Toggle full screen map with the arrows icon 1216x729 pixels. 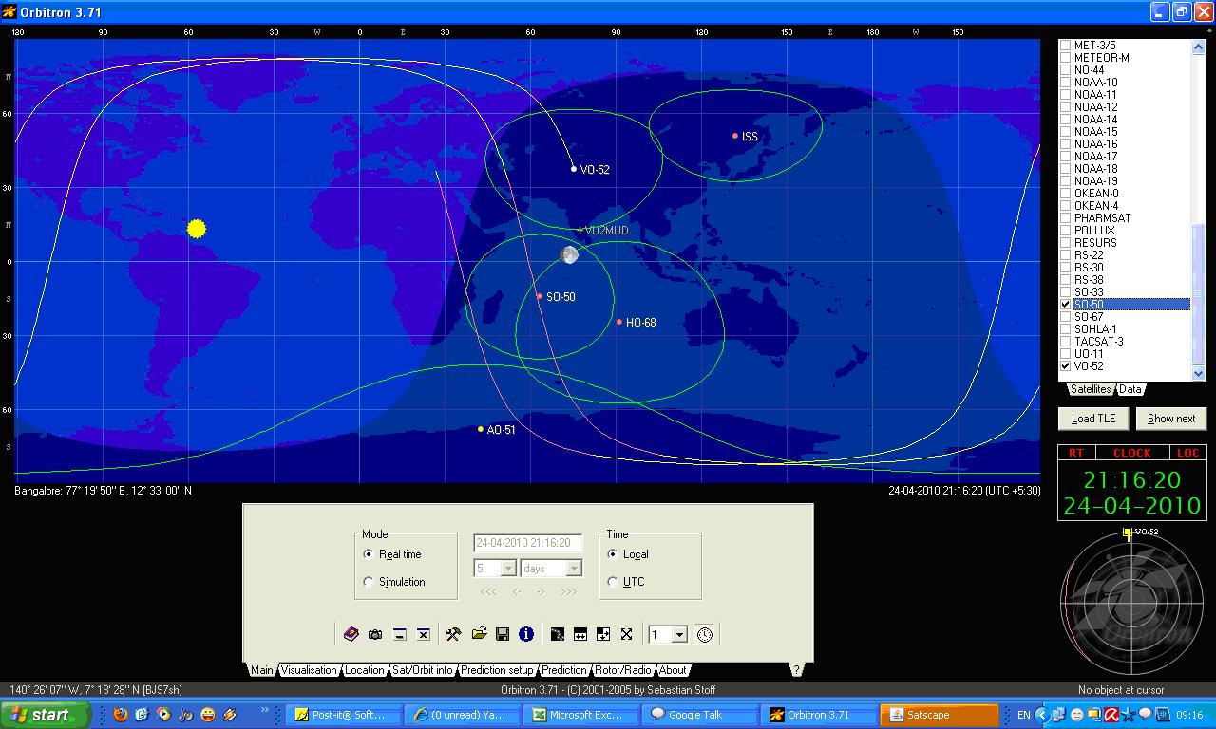point(627,634)
